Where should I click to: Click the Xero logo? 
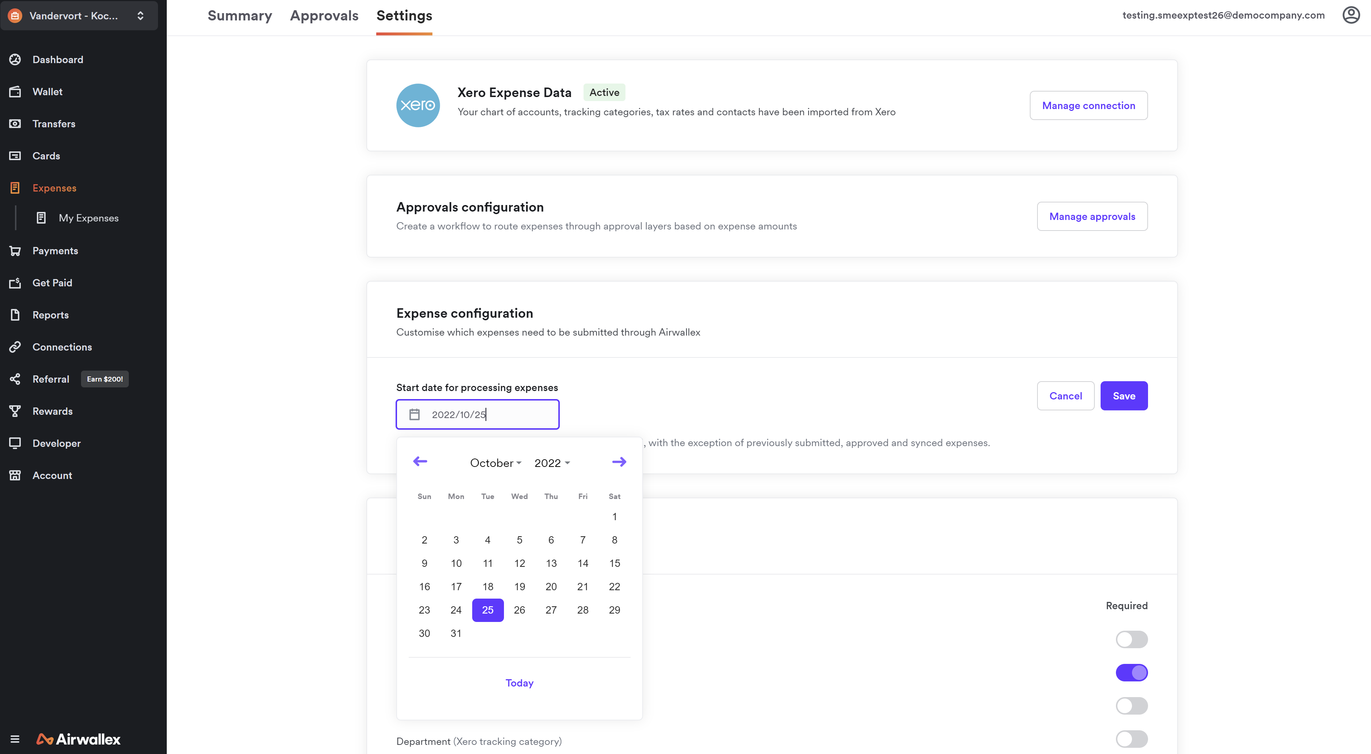point(418,105)
